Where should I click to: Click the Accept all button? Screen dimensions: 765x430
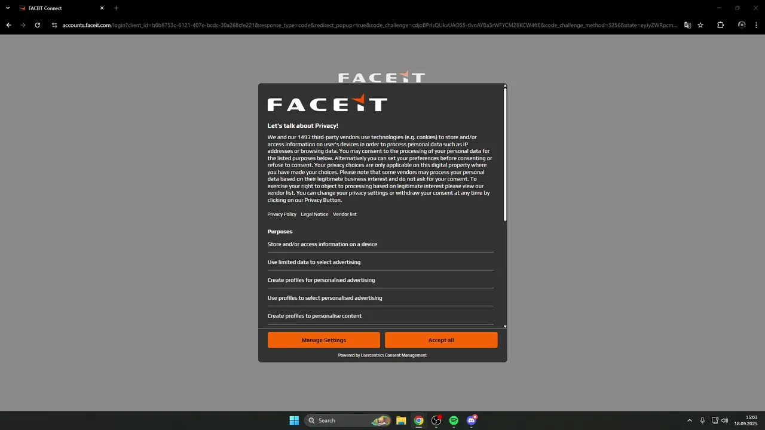coord(441,340)
